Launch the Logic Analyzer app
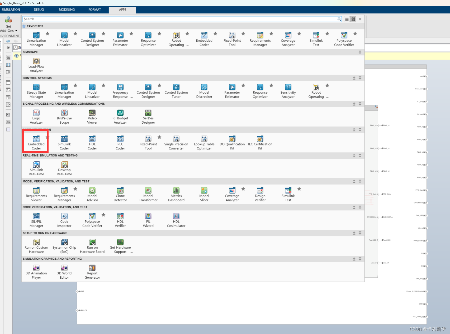This screenshot has height=334, width=450. pyautogui.click(x=36, y=117)
